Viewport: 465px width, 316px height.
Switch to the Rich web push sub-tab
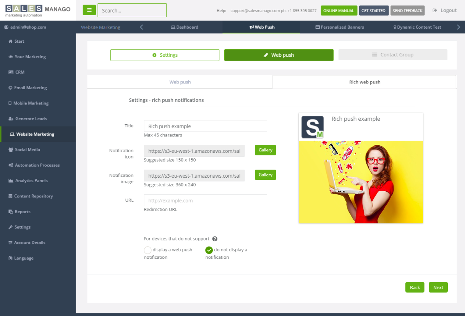coord(365,82)
